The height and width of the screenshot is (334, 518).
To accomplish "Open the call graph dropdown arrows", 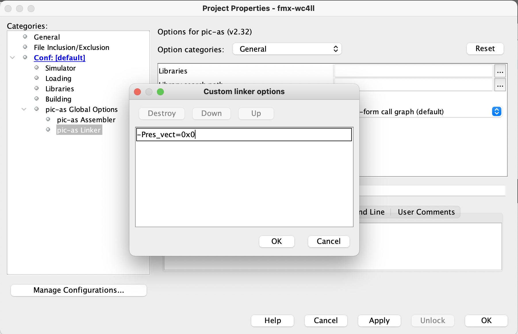I will [x=496, y=111].
